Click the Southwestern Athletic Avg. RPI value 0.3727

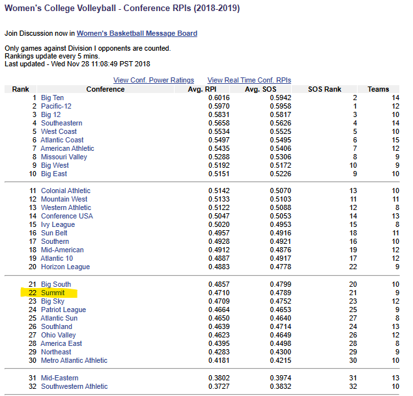(219, 386)
